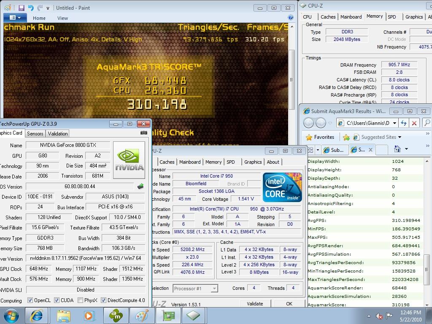432x324 pixels.
Task: Click the Add to Favorites Bar star icon
Action: 346,137
